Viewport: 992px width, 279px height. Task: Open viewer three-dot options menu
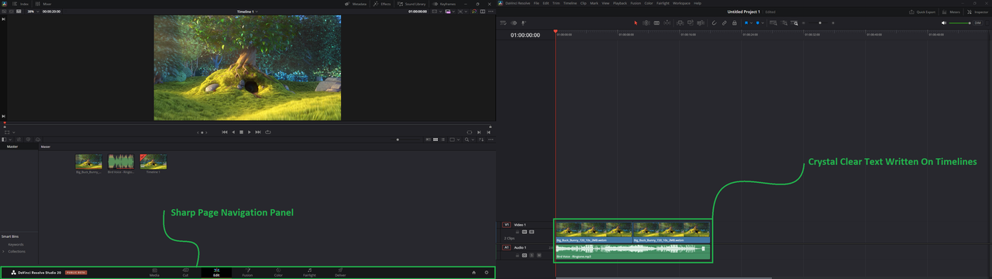point(491,12)
